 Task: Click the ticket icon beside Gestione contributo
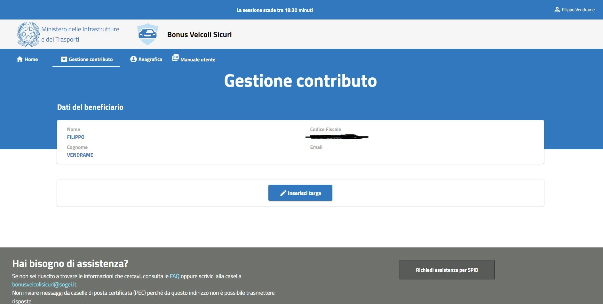coord(64,59)
